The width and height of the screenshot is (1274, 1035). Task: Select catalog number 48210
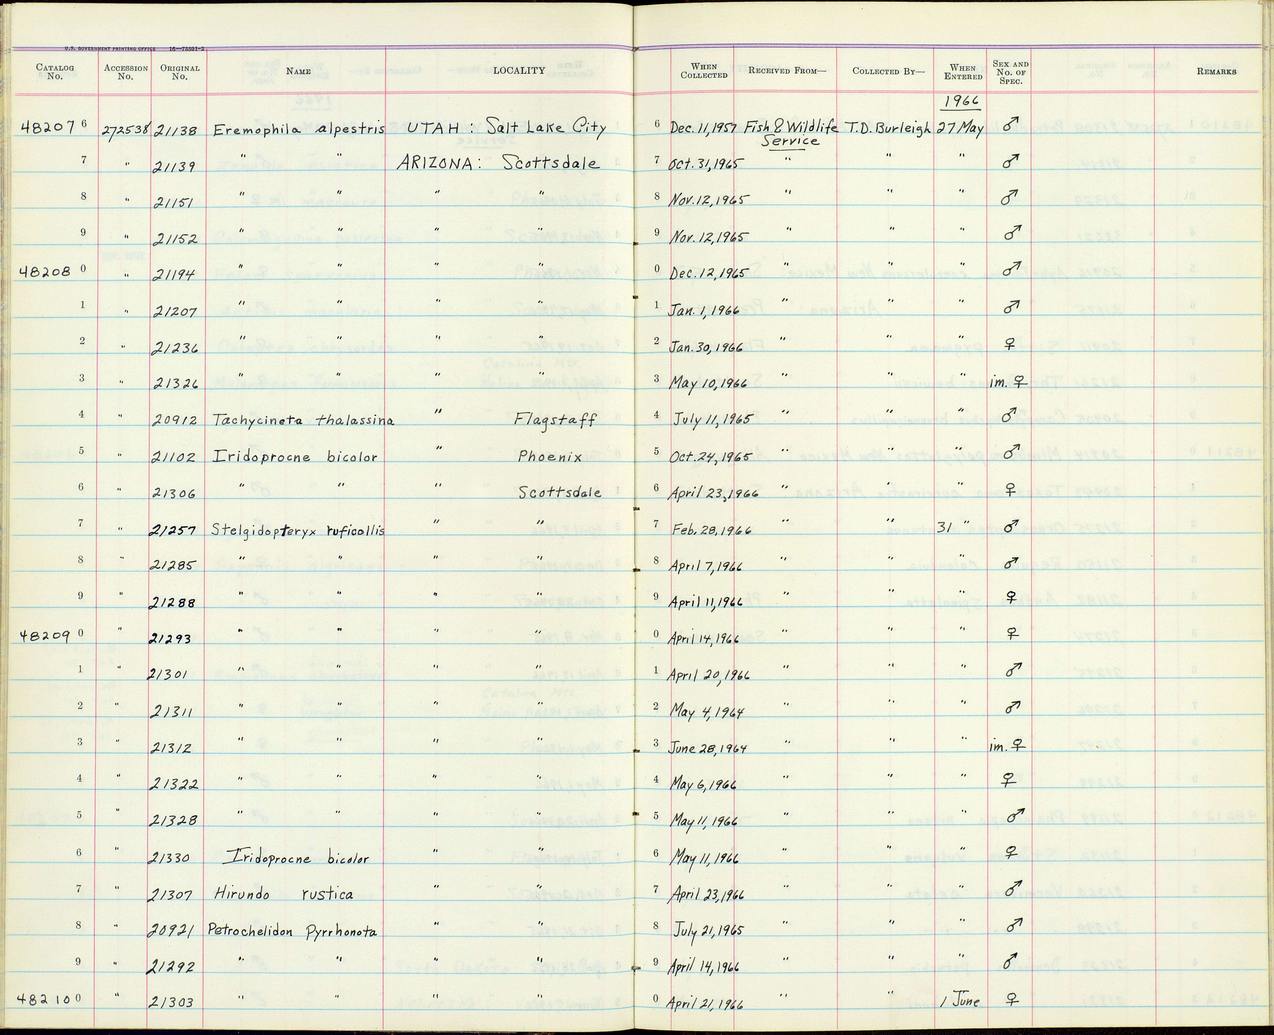43,998
